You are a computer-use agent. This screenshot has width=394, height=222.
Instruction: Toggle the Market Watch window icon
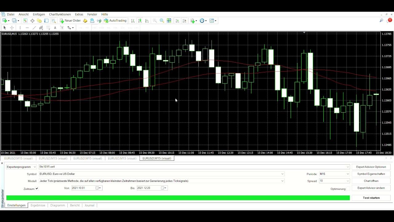point(25,21)
